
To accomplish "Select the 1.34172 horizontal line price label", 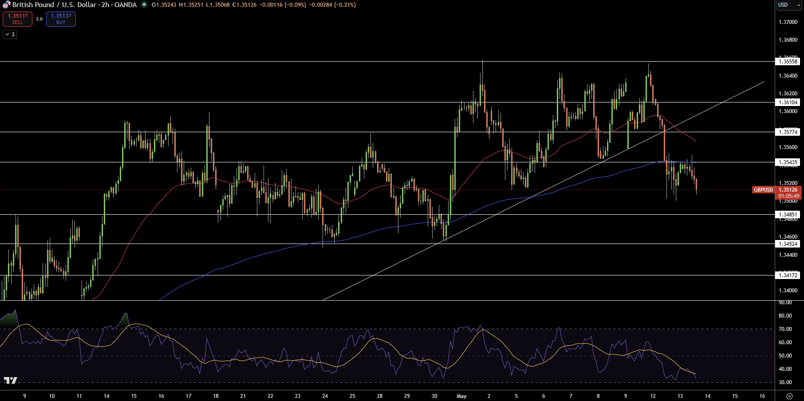I will click(x=788, y=275).
